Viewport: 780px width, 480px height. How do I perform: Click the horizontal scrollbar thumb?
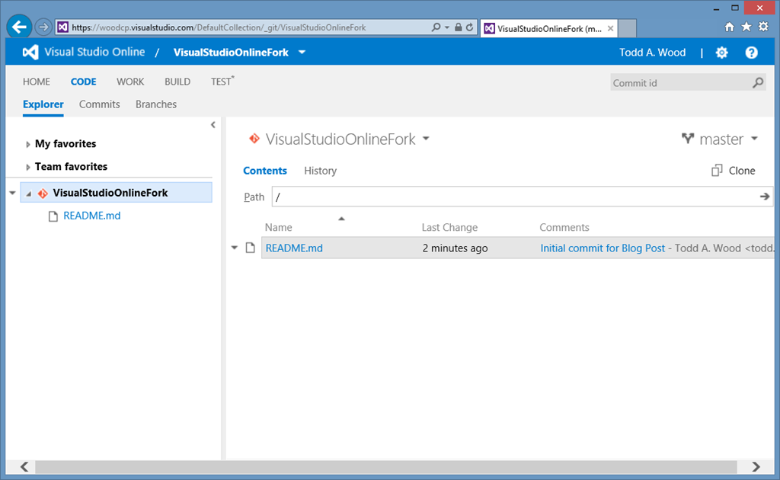[386, 466]
